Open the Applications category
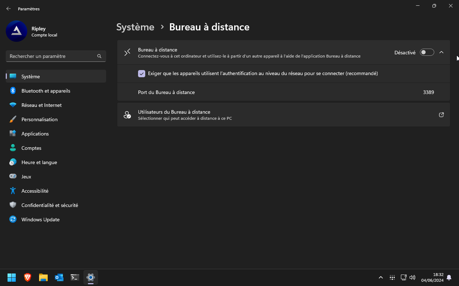This screenshot has height=286, width=459. tap(56, 134)
